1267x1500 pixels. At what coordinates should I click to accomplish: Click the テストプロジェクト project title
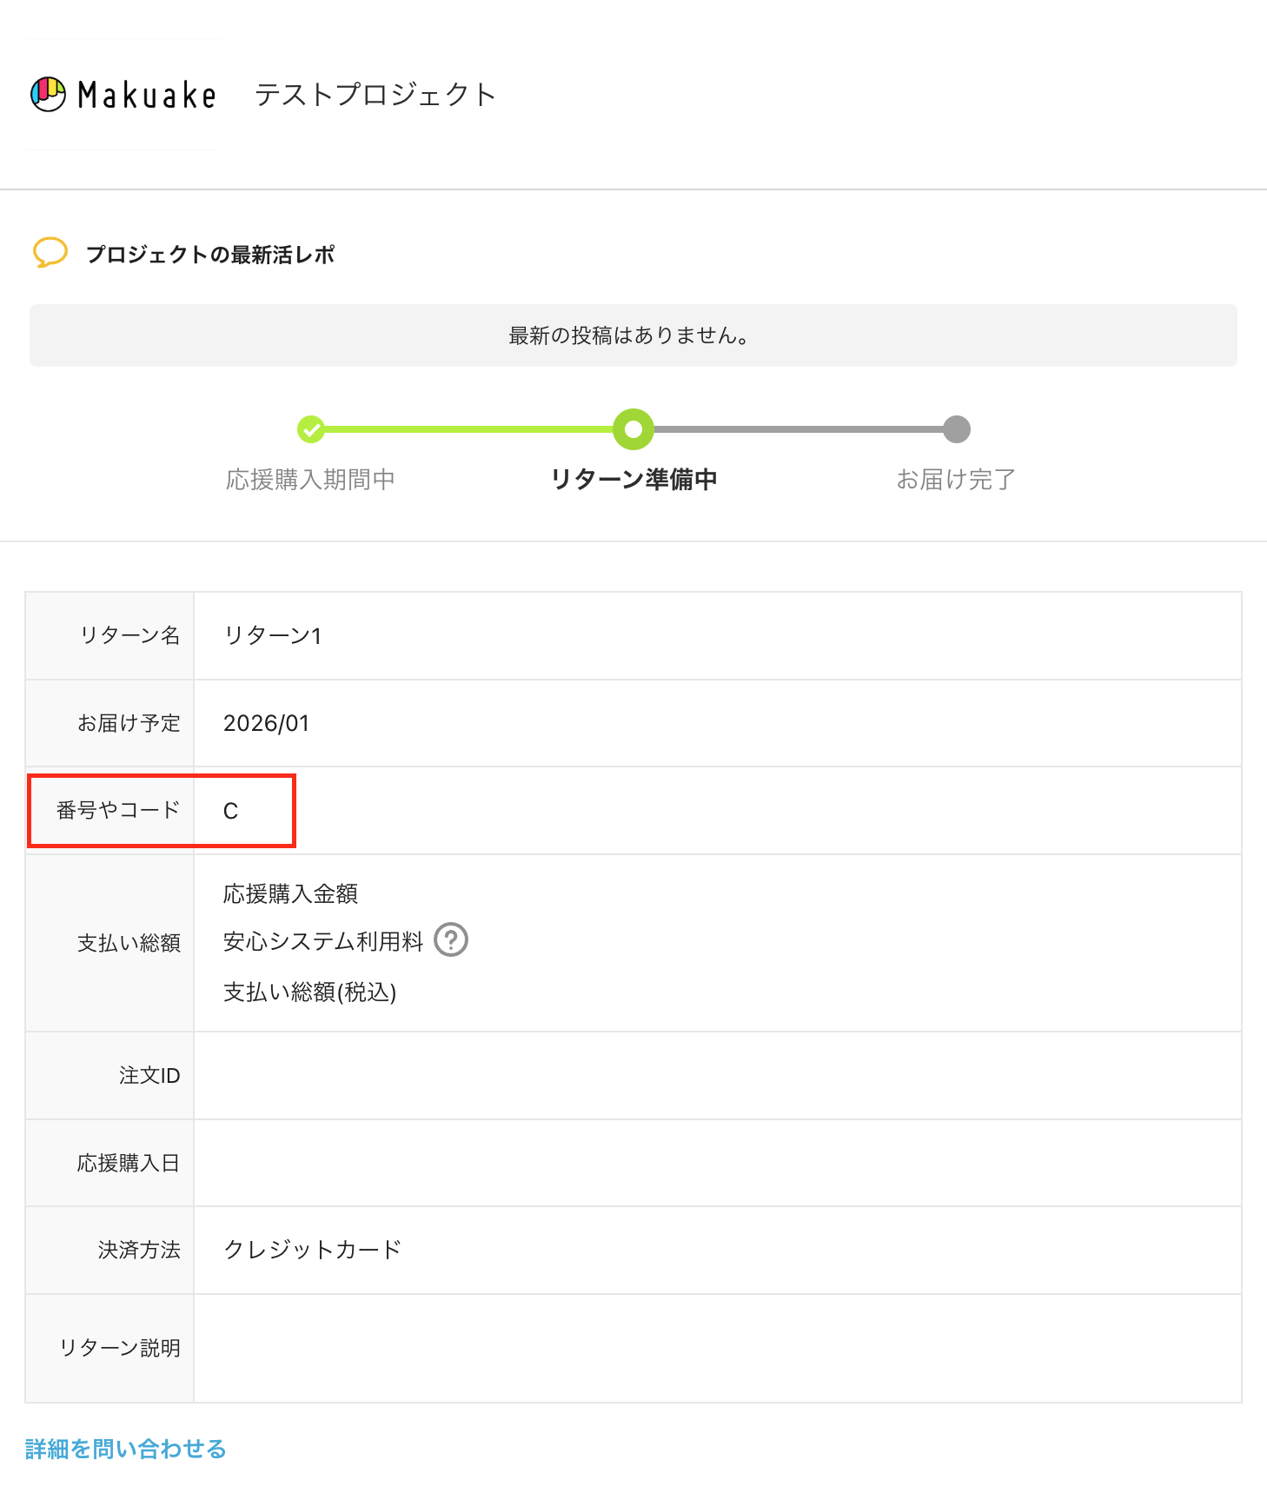[375, 95]
